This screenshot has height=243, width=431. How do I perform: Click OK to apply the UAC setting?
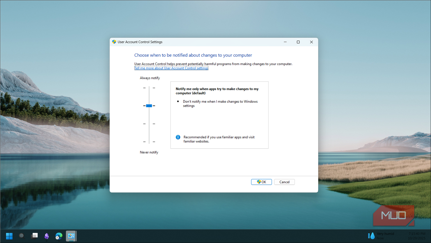click(261, 182)
